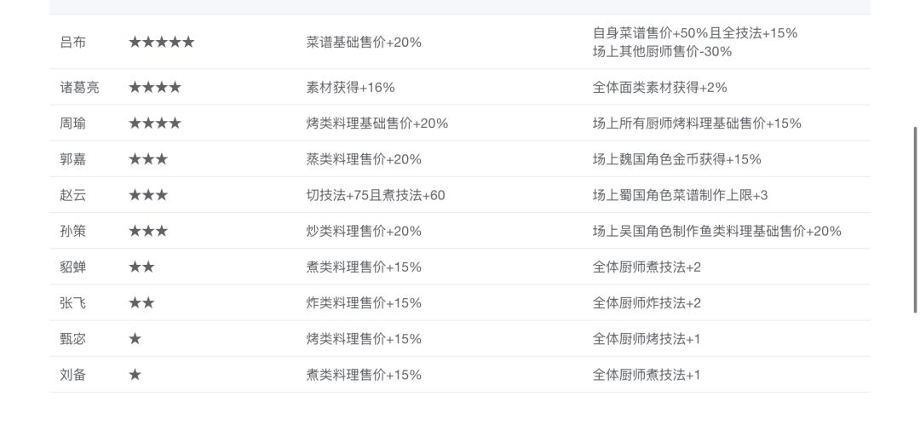The height and width of the screenshot is (425, 920).
Task: Click the five-star rating for 吕布
Action: 161,42
